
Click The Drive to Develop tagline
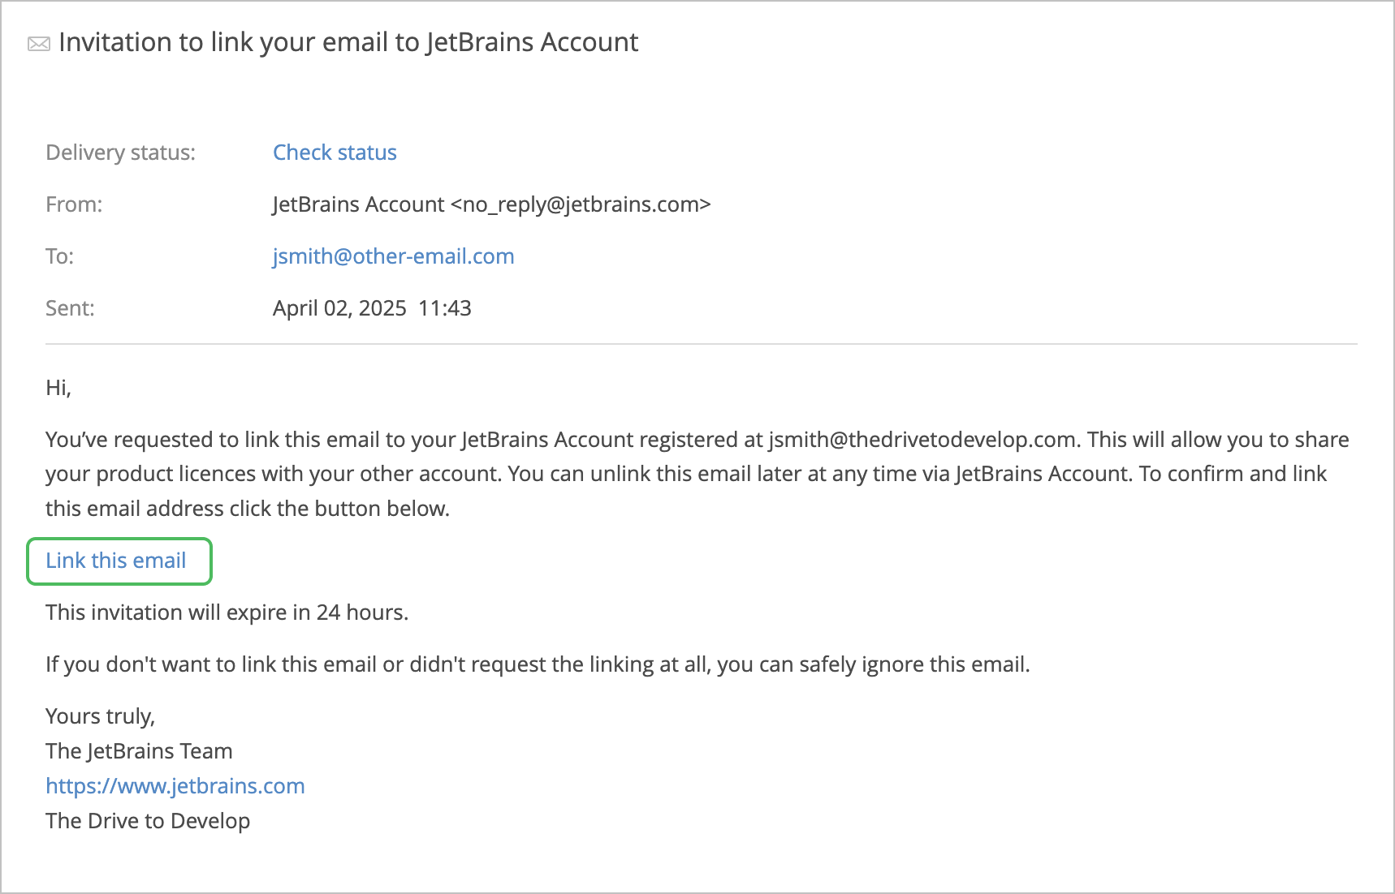tap(148, 821)
